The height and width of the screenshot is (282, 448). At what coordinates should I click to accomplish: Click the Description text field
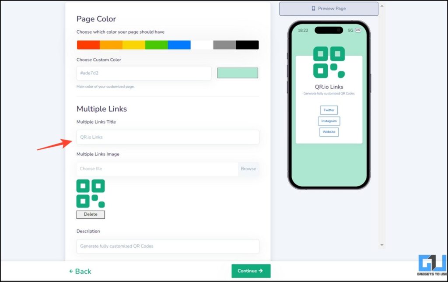[x=168, y=246]
